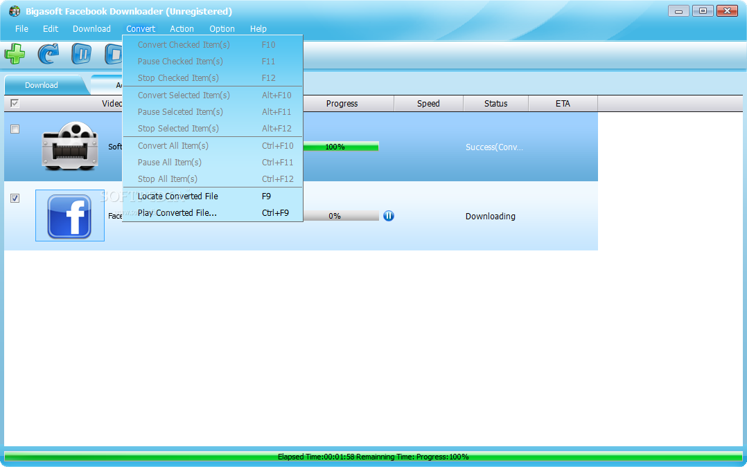Click the blue refresh arrow toolbar icon

point(48,53)
